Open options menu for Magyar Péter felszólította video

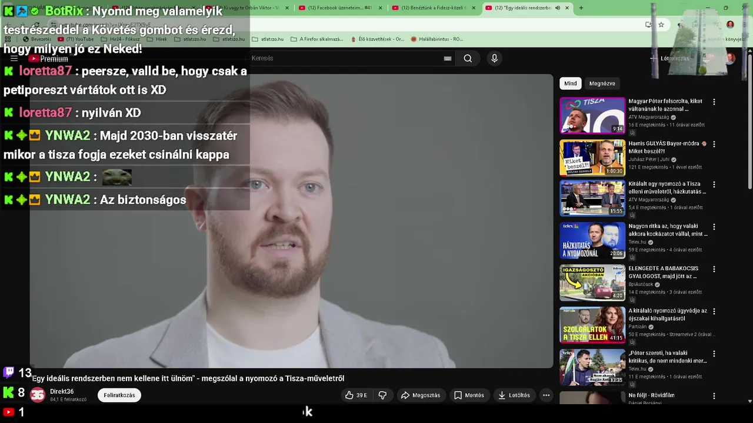point(714,102)
